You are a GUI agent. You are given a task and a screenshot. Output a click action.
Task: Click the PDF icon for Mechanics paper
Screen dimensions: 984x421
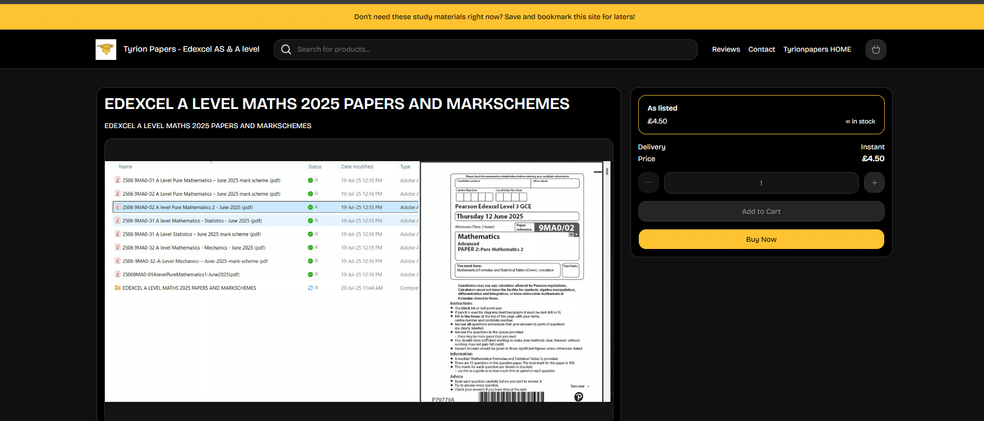pyautogui.click(x=118, y=247)
